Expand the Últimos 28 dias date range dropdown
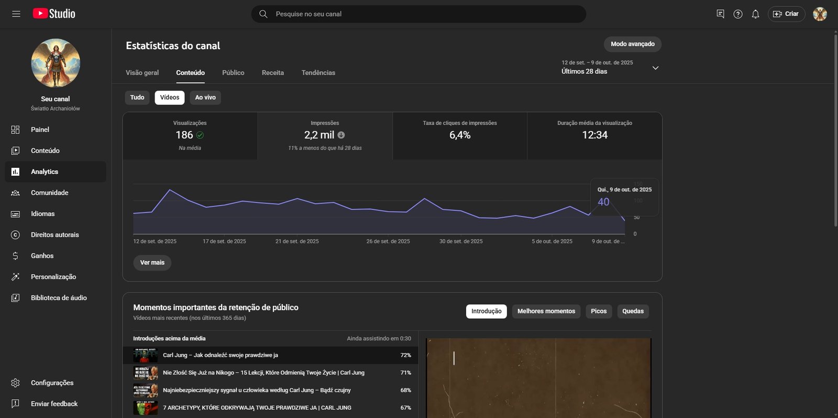 click(x=655, y=68)
